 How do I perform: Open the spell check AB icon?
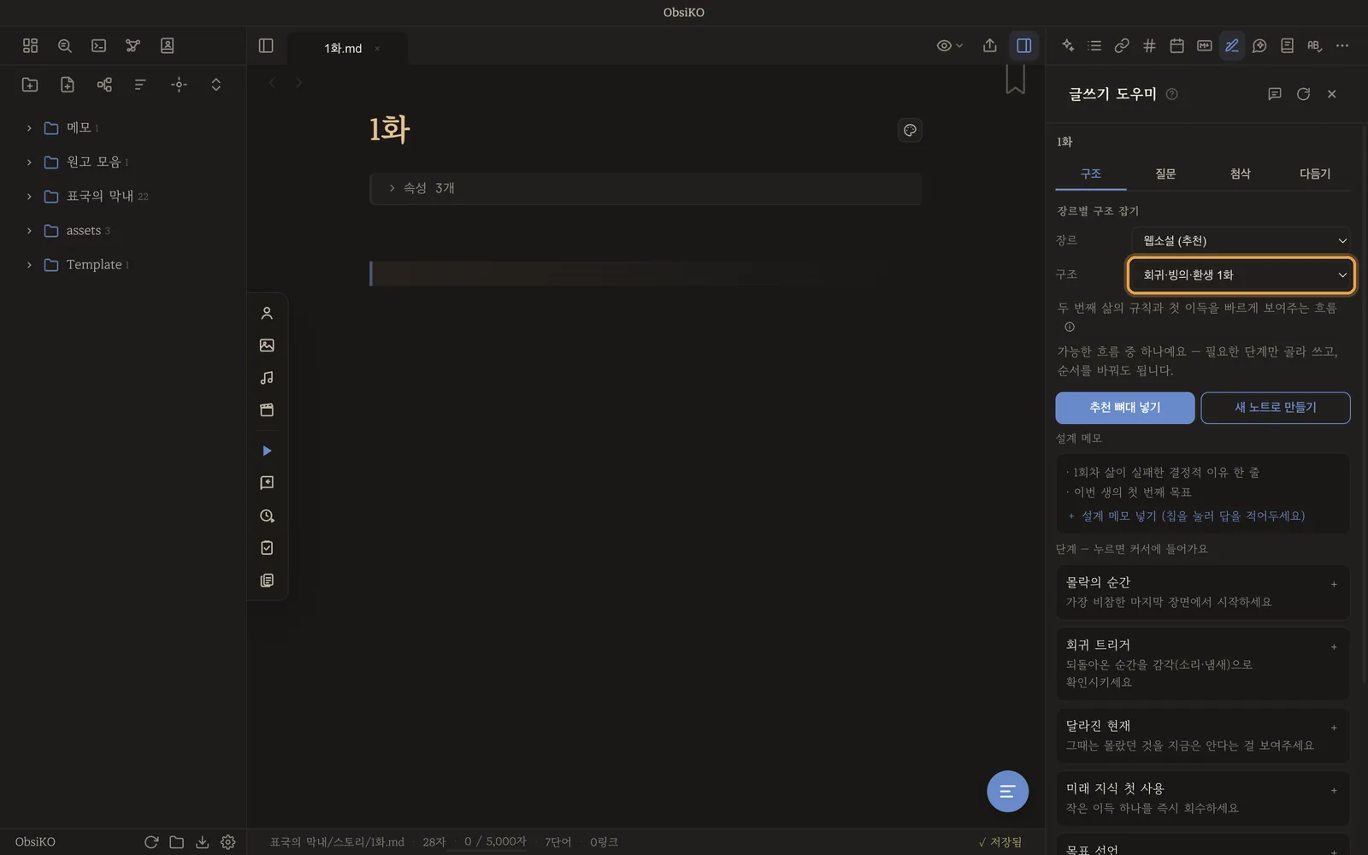point(1314,45)
